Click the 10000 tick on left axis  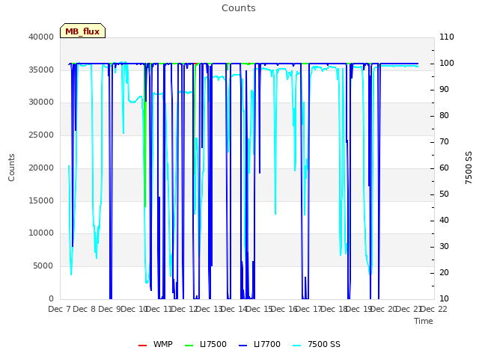pyautogui.click(x=41, y=233)
